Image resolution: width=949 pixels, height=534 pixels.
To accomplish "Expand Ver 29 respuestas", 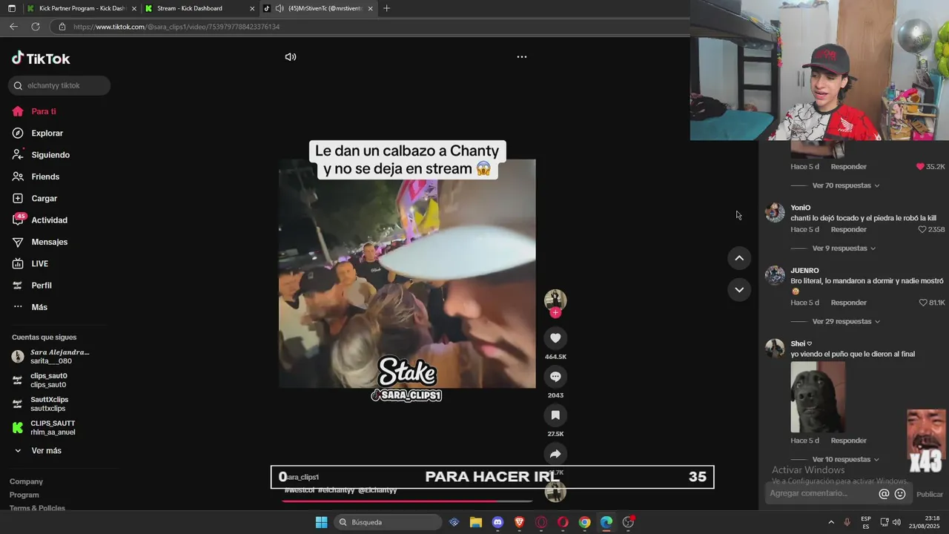I will click(x=846, y=322).
